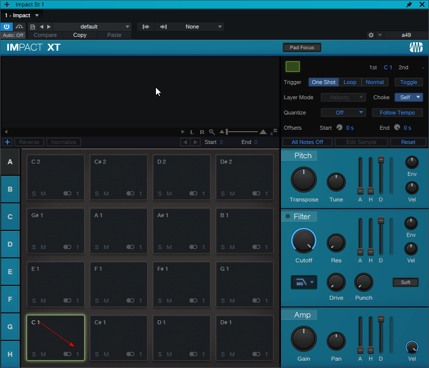Click the add sample plus button
429x368 pixels.
click(x=7, y=142)
